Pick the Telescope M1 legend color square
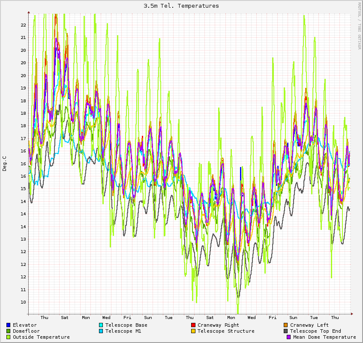 [101, 331]
